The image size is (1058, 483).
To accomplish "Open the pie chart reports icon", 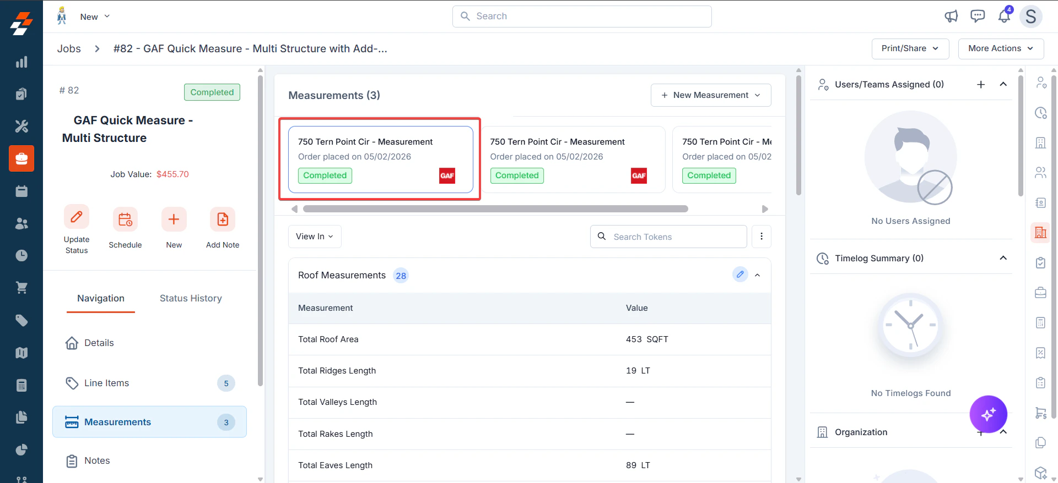I will [x=21, y=449].
